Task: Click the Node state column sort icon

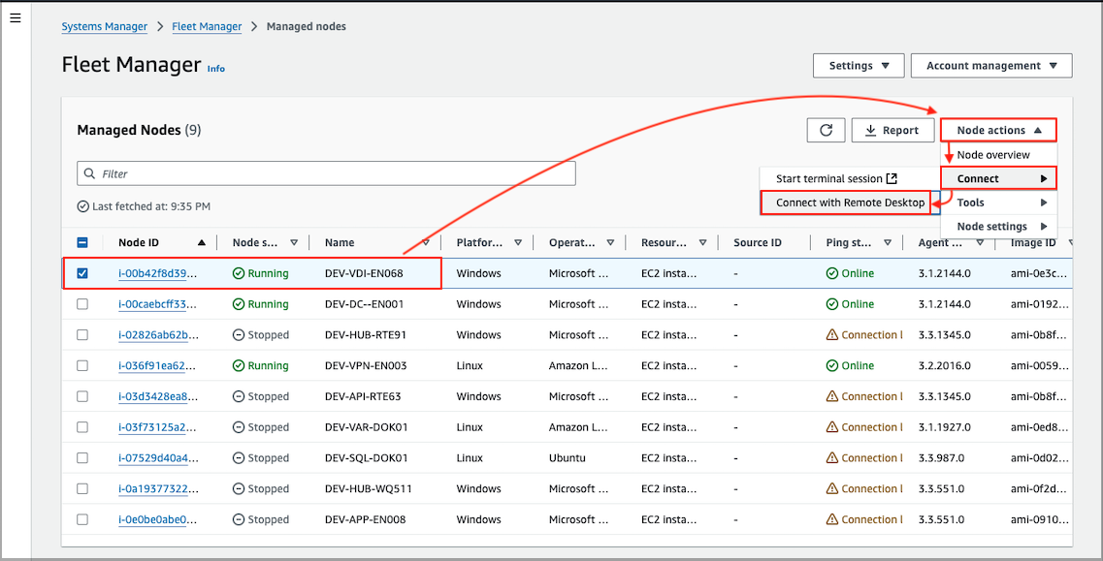Action: pyautogui.click(x=294, y=243)
